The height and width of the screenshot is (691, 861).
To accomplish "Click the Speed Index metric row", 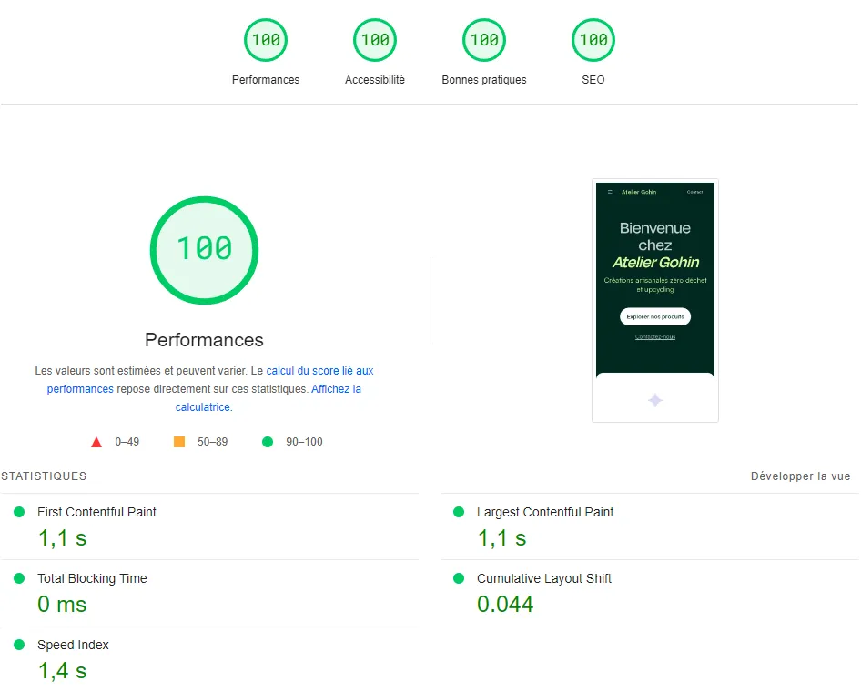I will [209, 659].
